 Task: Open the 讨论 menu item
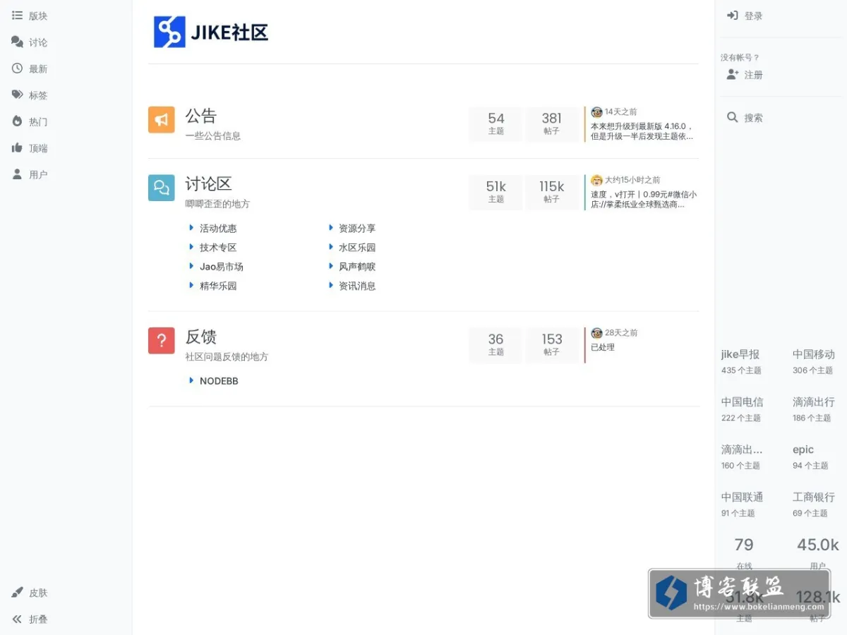pyautogui.click(x=38, y=42)
